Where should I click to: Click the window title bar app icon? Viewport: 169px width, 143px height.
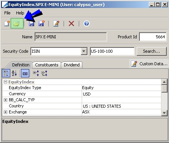point(5,5)
